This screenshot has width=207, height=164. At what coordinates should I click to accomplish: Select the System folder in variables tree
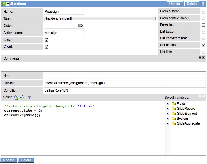point(182,119)
